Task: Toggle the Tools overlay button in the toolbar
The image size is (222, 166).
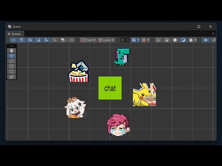Action: click(x=14, y=40)
